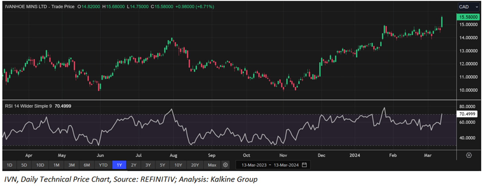Click the +0.98000 (+6.71%) change value
The image size is (484, 186).
pyautogui.click(x=195, y=7)
